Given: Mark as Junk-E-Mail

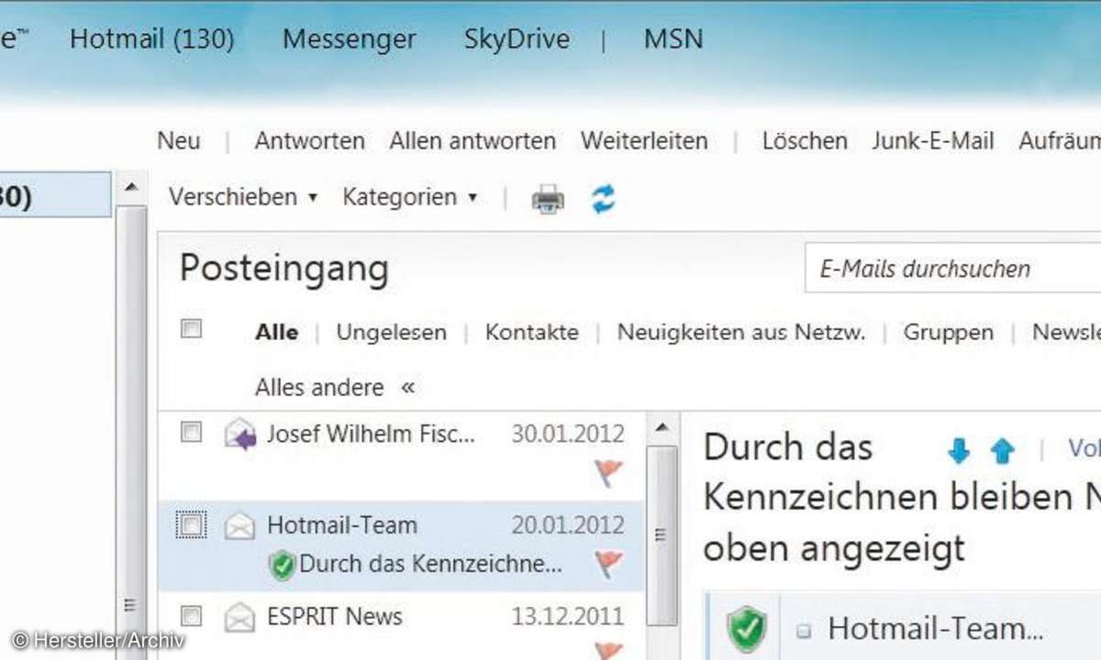Looking at the screenshot, I should point(933,141).
